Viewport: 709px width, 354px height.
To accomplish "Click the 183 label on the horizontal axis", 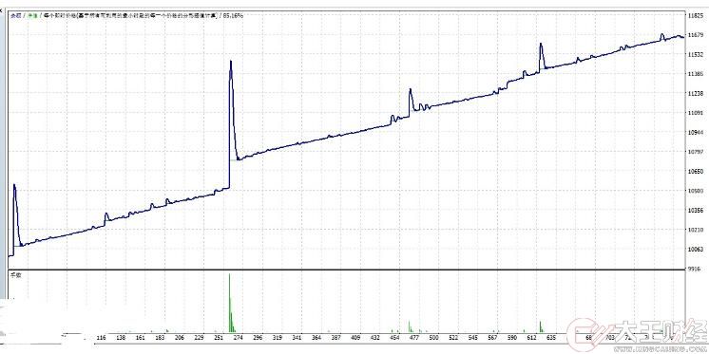I will pos(159,338).
